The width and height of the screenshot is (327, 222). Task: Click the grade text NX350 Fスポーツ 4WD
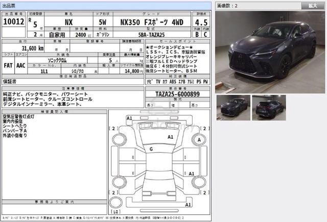pos(152,22)
